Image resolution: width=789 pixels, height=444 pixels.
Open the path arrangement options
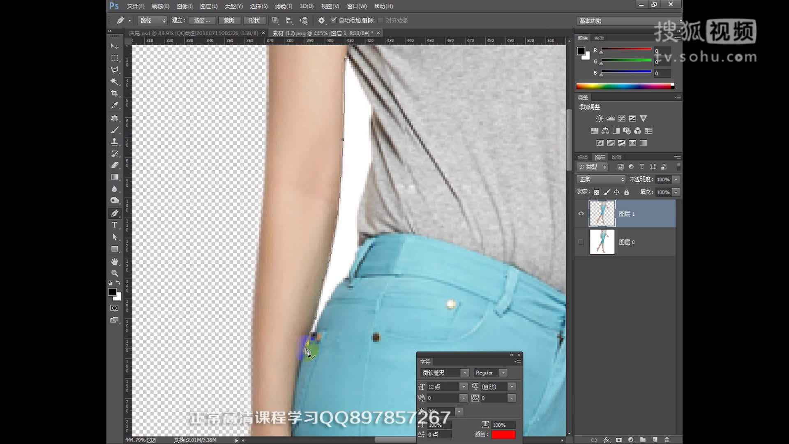[x=303, y=20]
